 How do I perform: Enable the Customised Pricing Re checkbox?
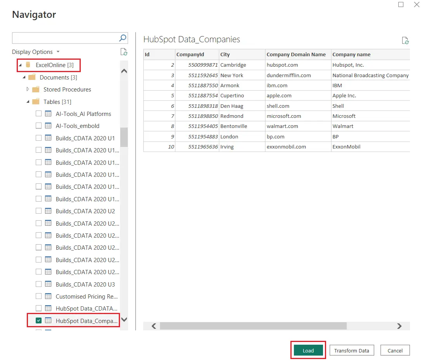(x=38, y=296)
